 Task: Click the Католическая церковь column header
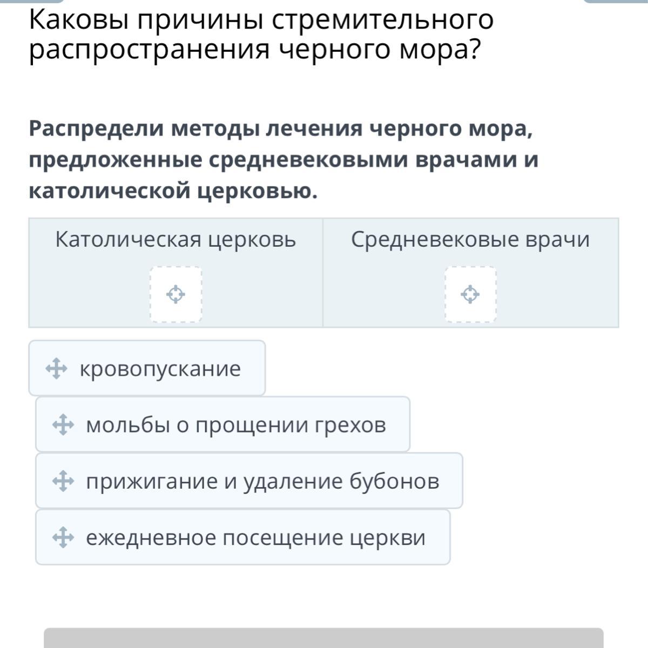click(175, 239)
